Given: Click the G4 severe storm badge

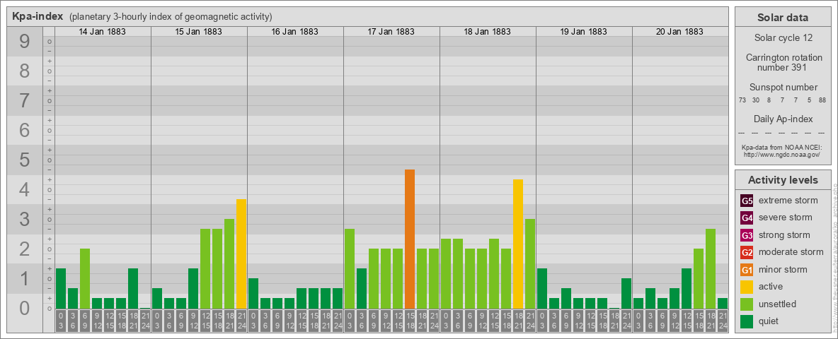Looking at the screenshot, I should click(x=747, y=218).
